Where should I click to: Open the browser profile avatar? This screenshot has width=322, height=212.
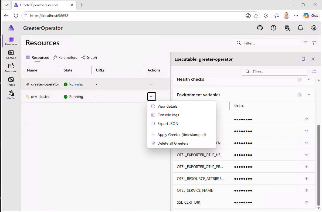click(x=286, y=16)
